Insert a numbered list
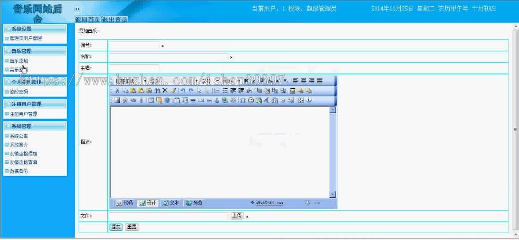Screen dimensions: 519x240 point(217,91)
